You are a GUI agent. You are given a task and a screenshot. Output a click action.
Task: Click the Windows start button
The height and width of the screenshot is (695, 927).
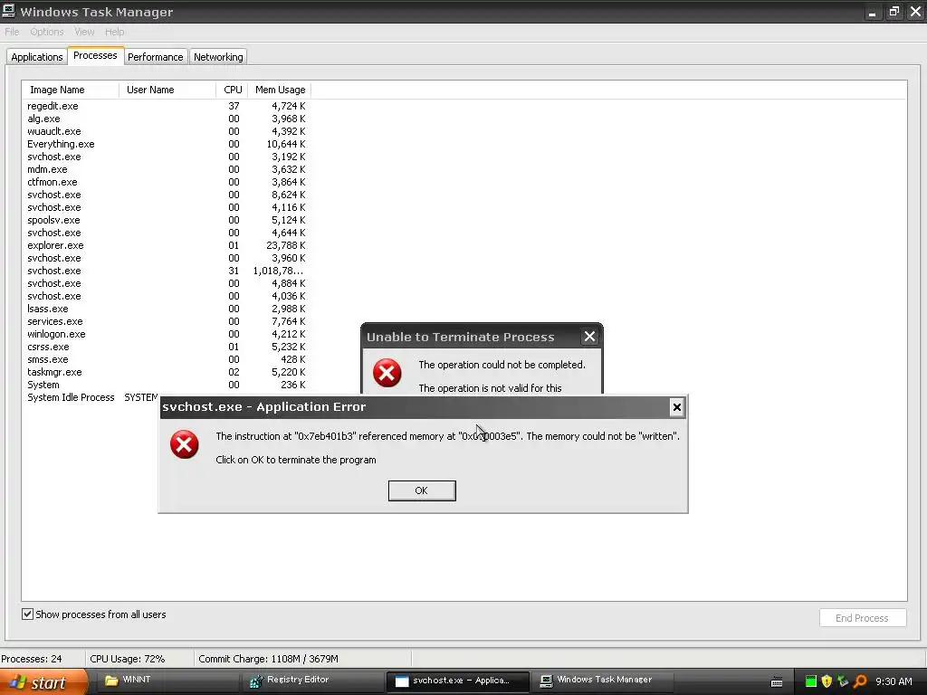coord(43,682)
